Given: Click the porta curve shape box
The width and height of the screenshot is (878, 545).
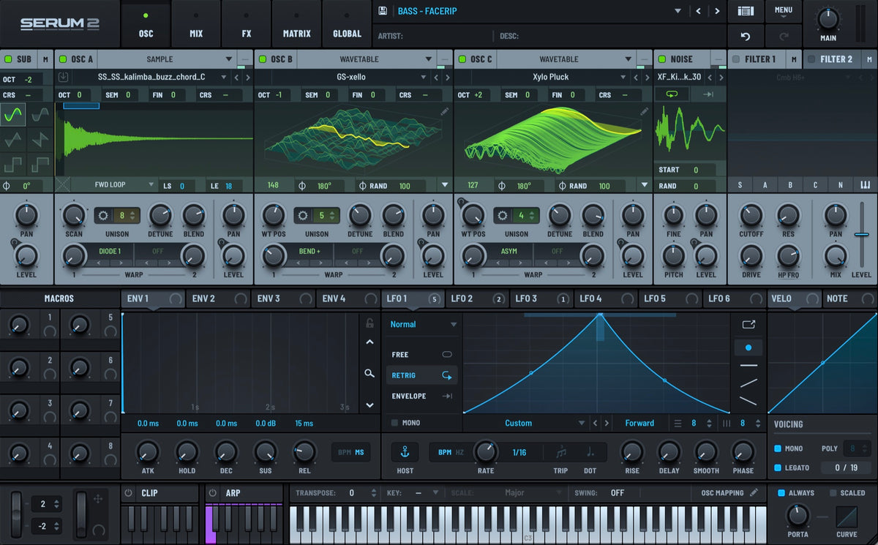Looking at the screenshot, I should pos(847,517).
